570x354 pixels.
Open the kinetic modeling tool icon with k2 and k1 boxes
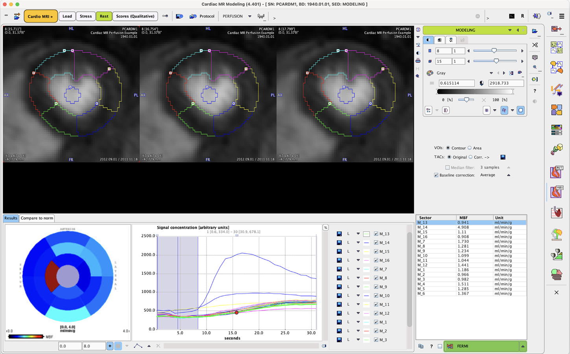click(556, 47)
